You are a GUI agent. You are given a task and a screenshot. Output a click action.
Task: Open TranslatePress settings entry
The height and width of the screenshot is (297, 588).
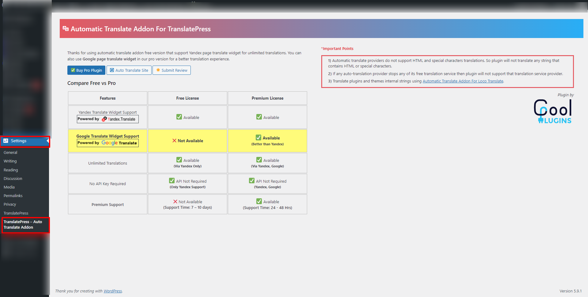point(16,213)
